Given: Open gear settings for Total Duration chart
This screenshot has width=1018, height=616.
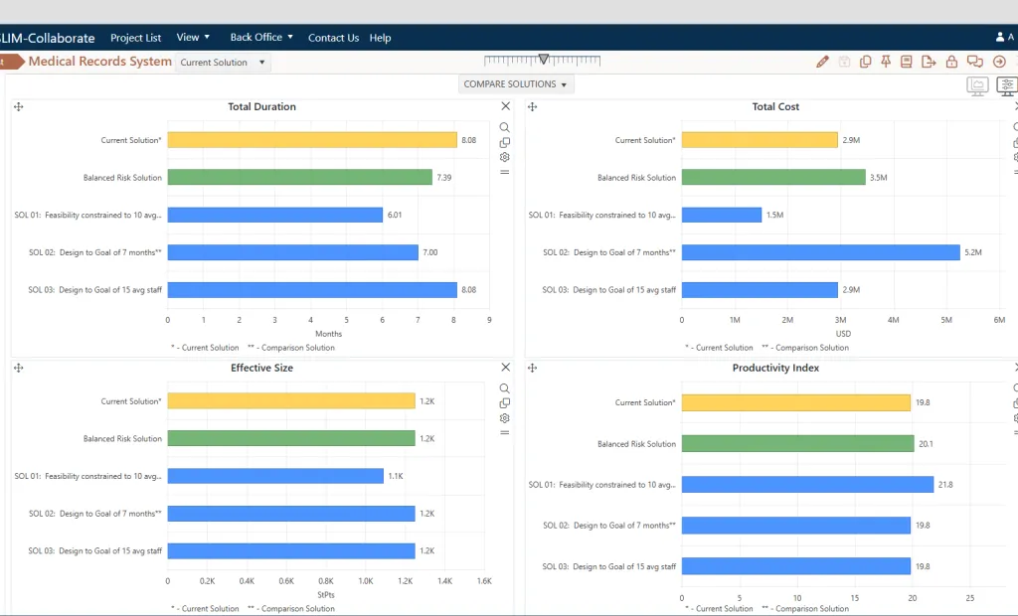Looking at the screenshot, I should [x=504, y=157].
